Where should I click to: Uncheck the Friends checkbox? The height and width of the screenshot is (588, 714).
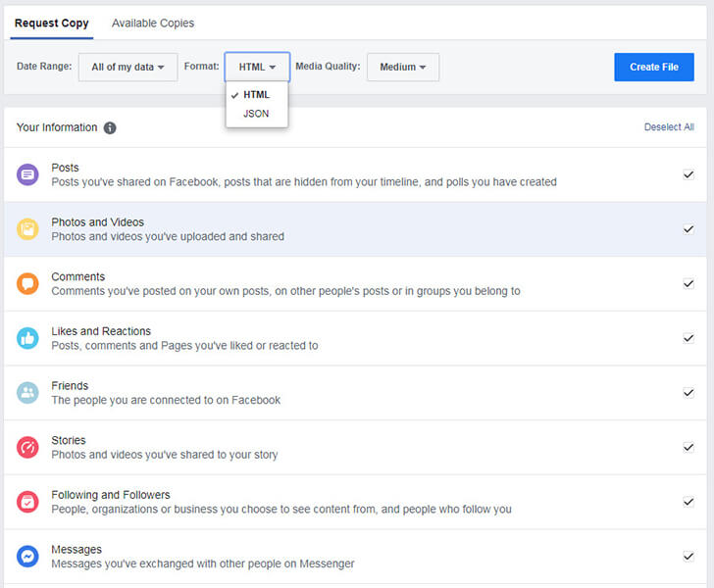tap(688, 393)
